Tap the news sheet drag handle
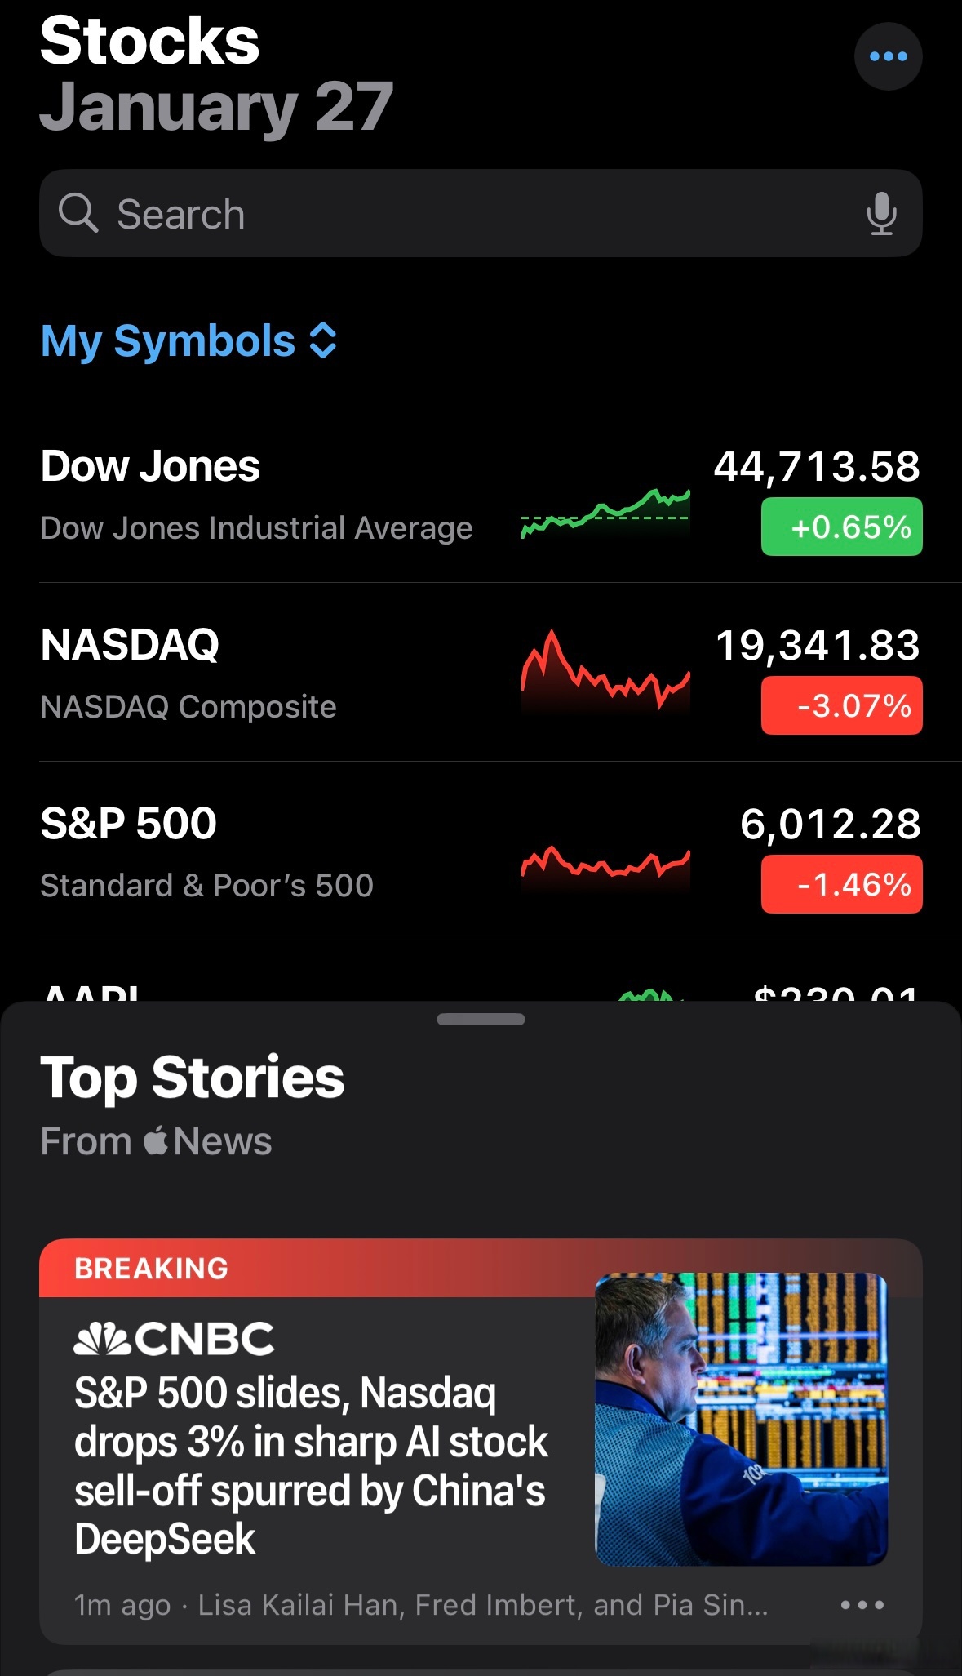The width and height of the screenshot is (962, 1676). pyautogui.click(x=481, y=1019)
